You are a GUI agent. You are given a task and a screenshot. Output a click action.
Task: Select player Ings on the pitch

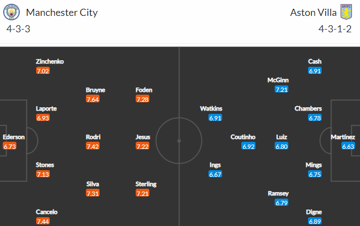click(215, 165)
